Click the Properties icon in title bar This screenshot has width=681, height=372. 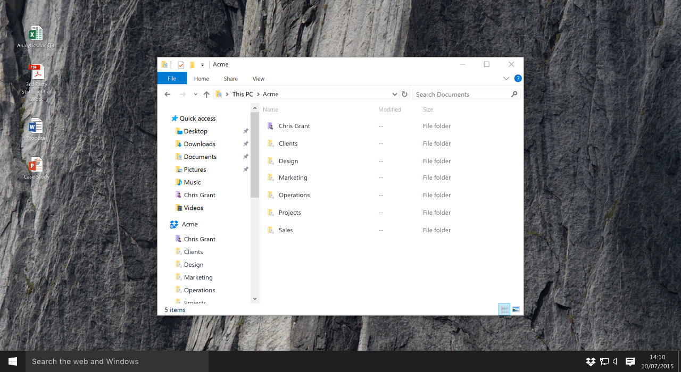coord(181,65)
